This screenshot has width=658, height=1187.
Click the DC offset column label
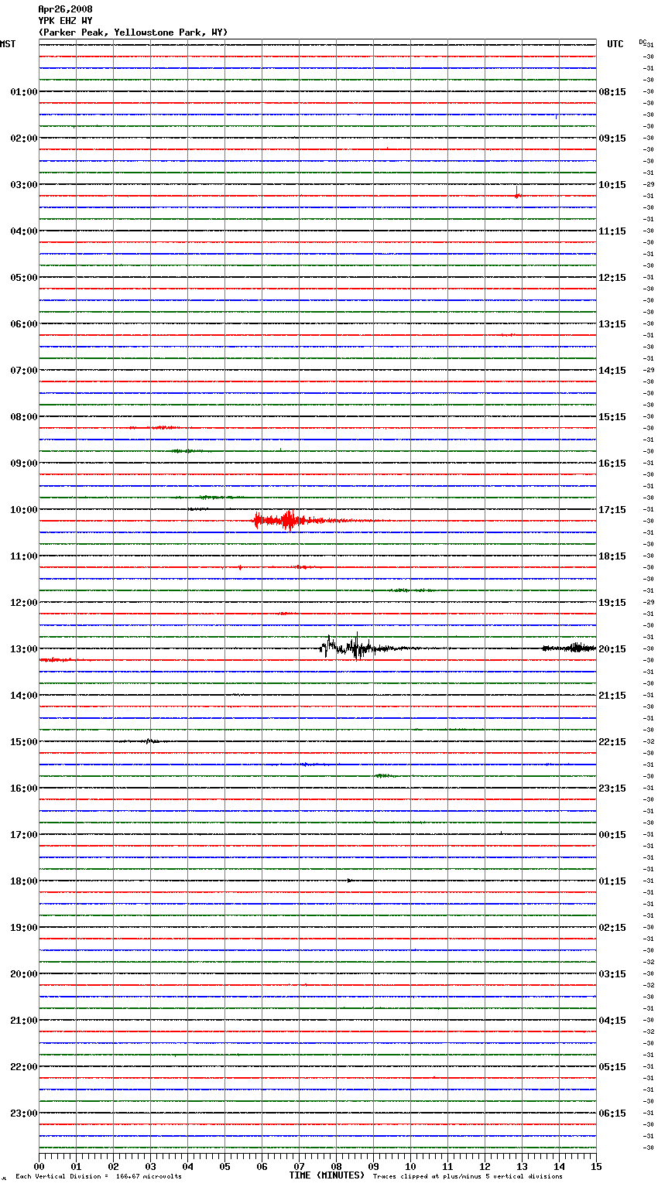click(x=643, y=42)
